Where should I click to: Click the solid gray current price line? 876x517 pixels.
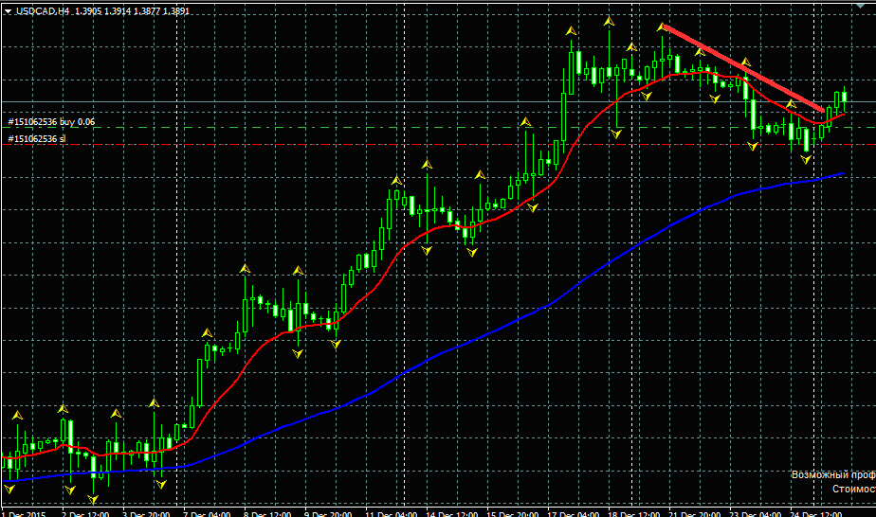coord(438,101)
